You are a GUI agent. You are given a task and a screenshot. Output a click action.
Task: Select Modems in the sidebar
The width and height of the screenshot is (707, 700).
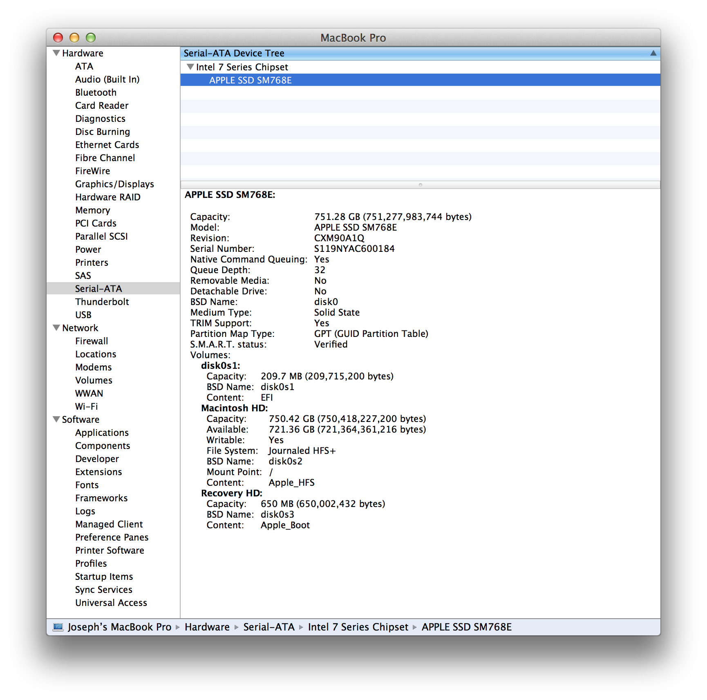tap(94, 367)
